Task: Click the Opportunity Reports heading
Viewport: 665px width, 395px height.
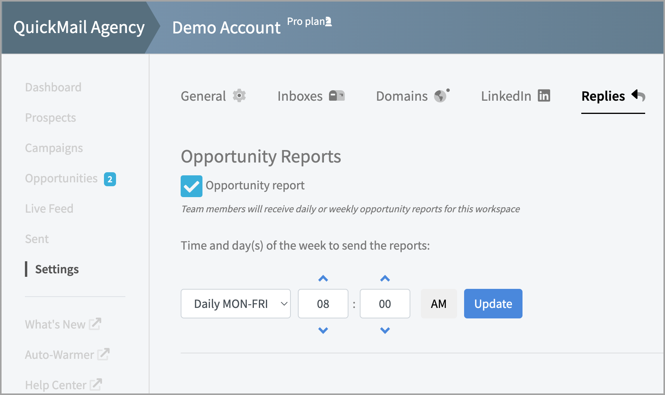Action: click(261, 157)
